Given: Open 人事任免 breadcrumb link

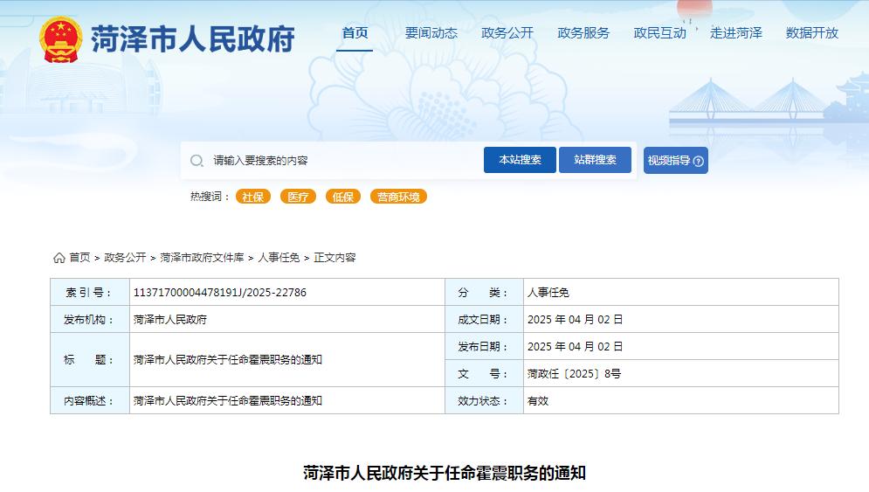Looking at the screenshot, I should pos(279,258).
